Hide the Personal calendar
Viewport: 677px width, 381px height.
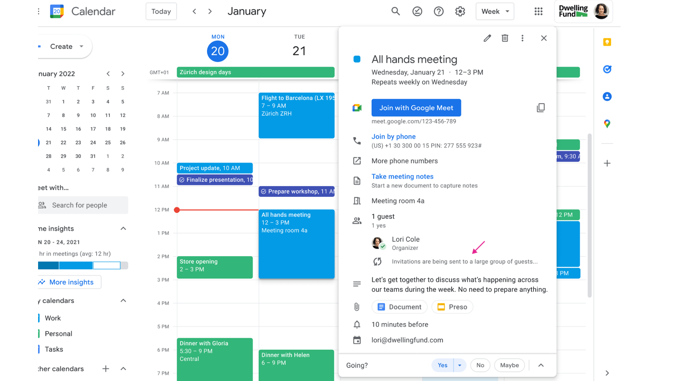point(38,333)
